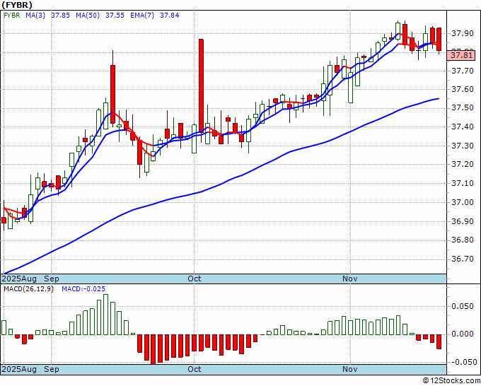The width and height of the screenshot is (481, 386).
Task: Click the 37.50 price axis label
Action: 461,108
